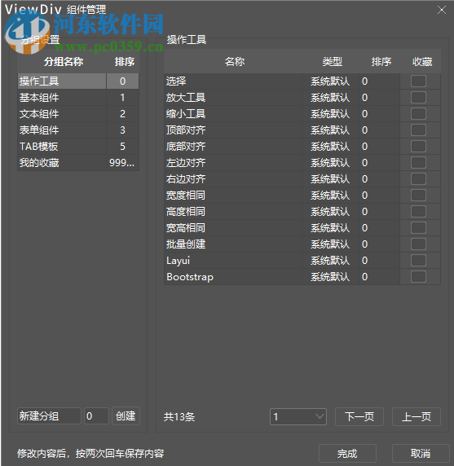Select the 左边对齐 name cell
This screenshot has width=454, height=466.
click(233, 163)
